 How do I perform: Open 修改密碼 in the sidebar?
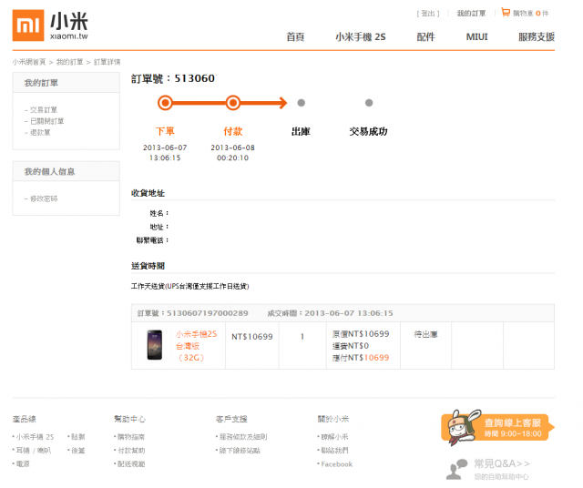click(44, 198)
